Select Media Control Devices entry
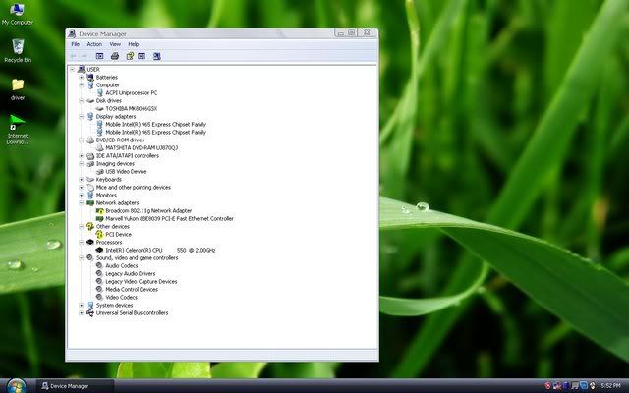This screenshot has width=629, height=393. point(132,289)
